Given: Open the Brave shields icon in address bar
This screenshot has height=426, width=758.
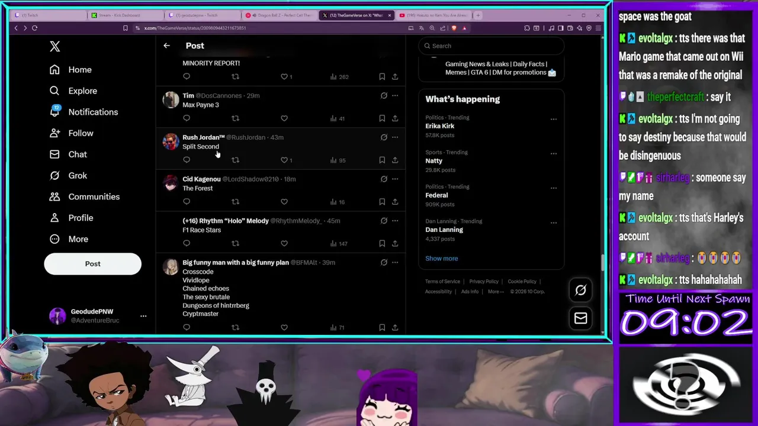Looking at the screenshot, I should point(454,28).
